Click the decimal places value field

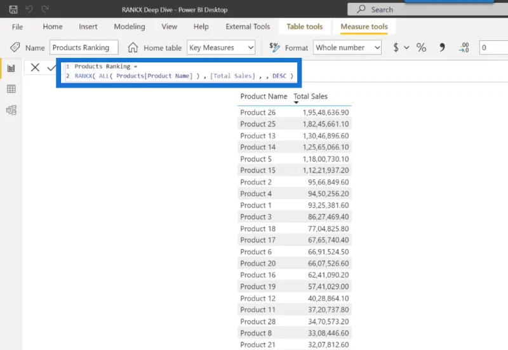click(x=493, y=48)
